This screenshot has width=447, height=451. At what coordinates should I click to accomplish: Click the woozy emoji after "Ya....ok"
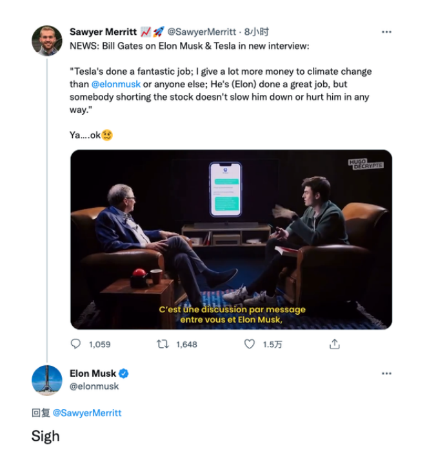pos(107,135)
